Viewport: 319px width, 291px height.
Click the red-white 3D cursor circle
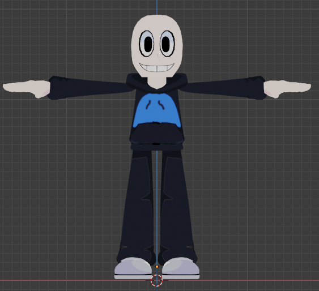click(x=156, y=280)
